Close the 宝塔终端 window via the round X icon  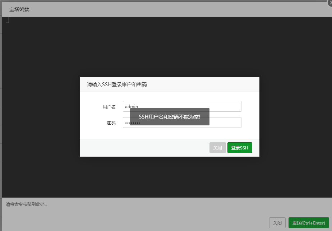(x=330, y=2)
